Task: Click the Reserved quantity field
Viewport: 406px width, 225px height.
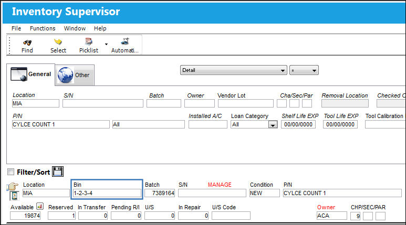Action: coord(61,216)
